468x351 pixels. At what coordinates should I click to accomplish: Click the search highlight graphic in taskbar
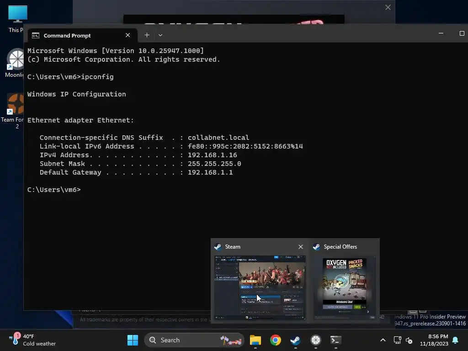pos(231,340)
